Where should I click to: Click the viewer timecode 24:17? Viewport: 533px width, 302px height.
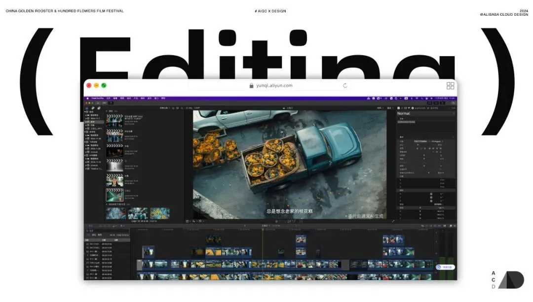(291, 221)
